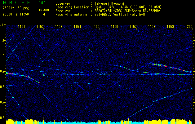Click the 1157 time axis label
The width and height of the screenshot is (195, 124).
pos(133,26)
